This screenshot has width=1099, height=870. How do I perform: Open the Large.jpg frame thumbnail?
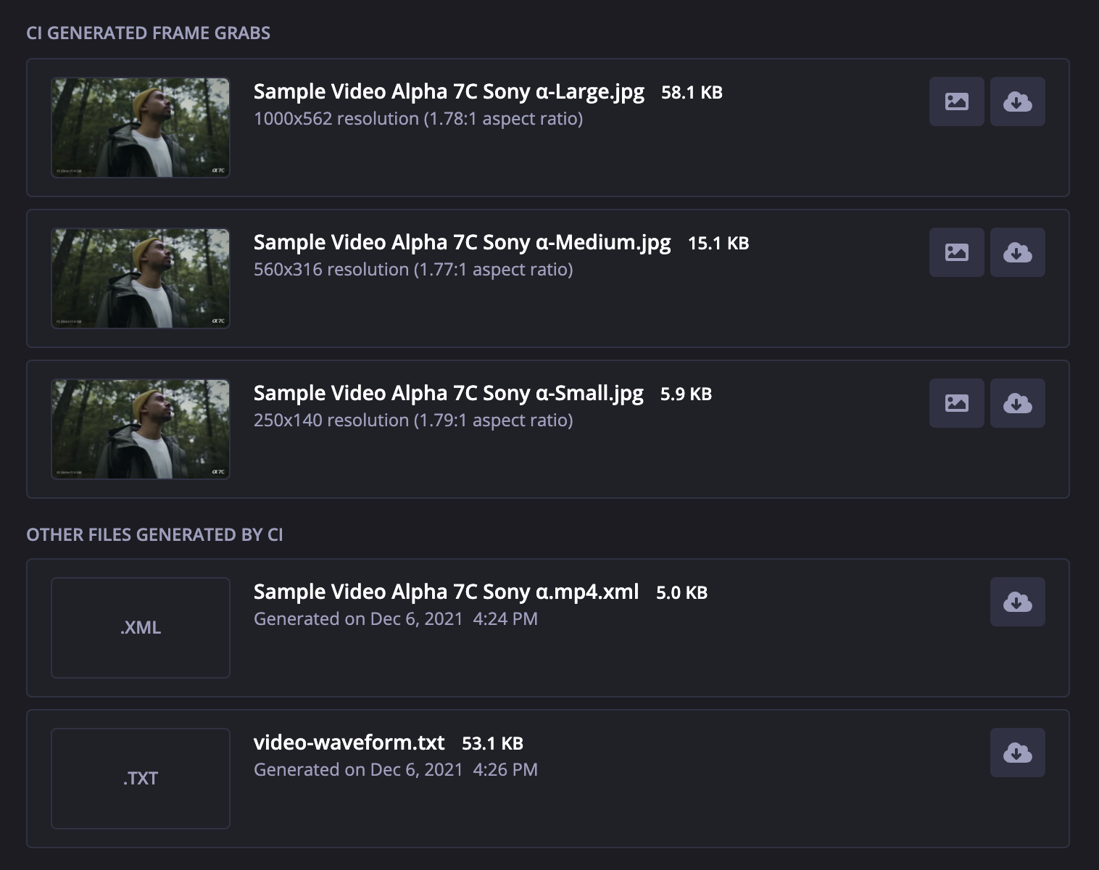click(141, 128)
